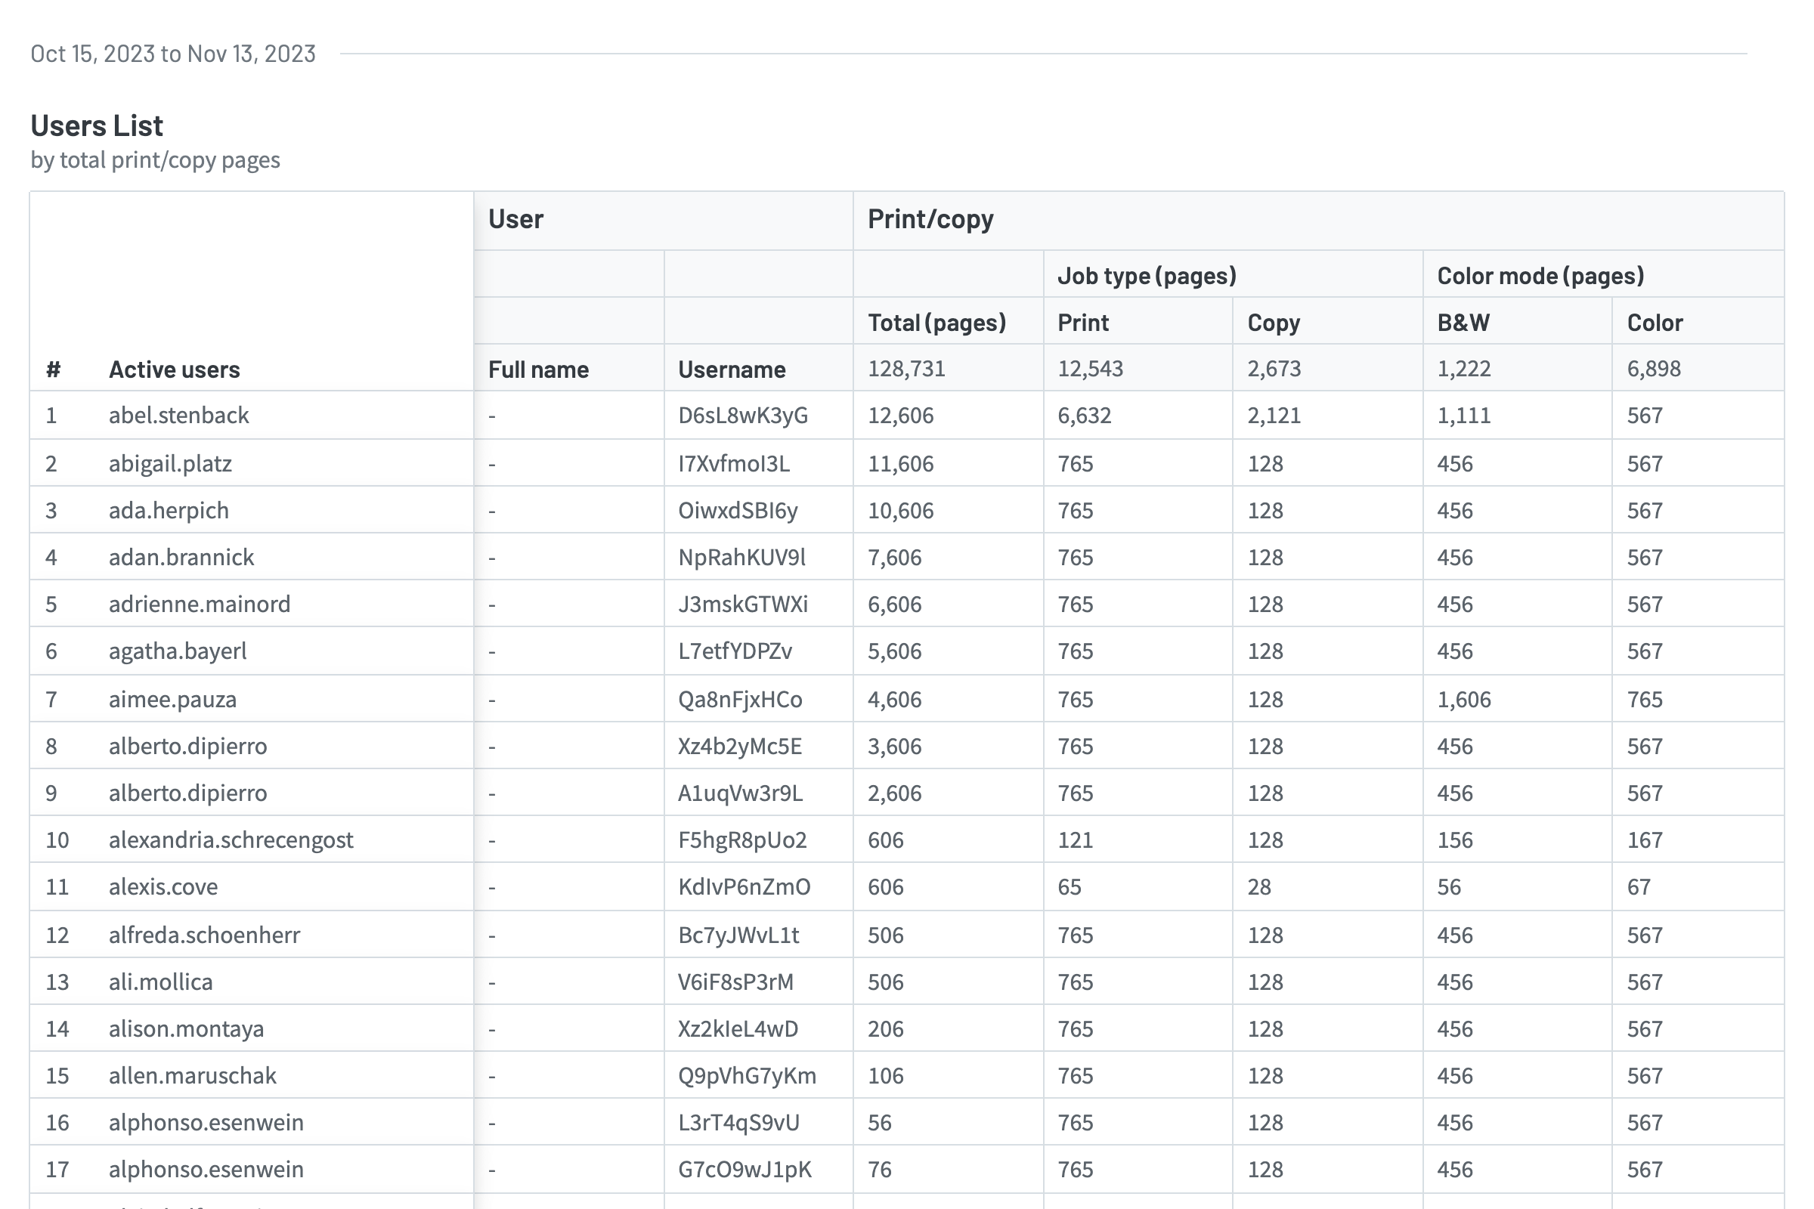Click the alexis.cove row
Screen dimensions: 1814x1209
pos(163,886)
